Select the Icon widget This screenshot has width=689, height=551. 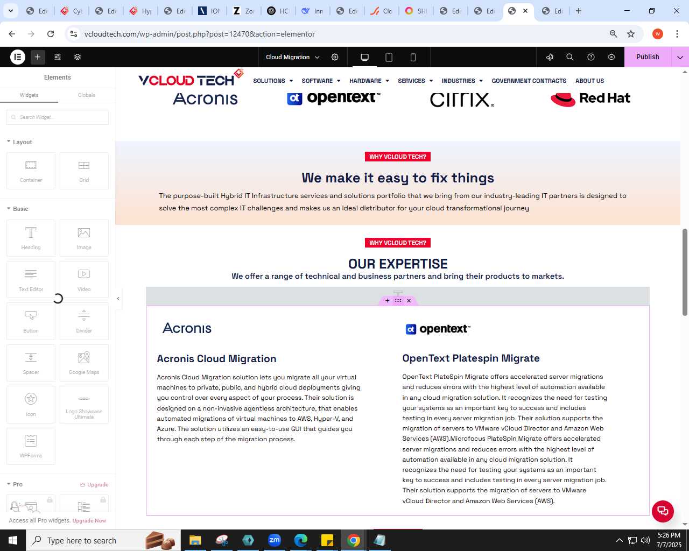(31, 405)
